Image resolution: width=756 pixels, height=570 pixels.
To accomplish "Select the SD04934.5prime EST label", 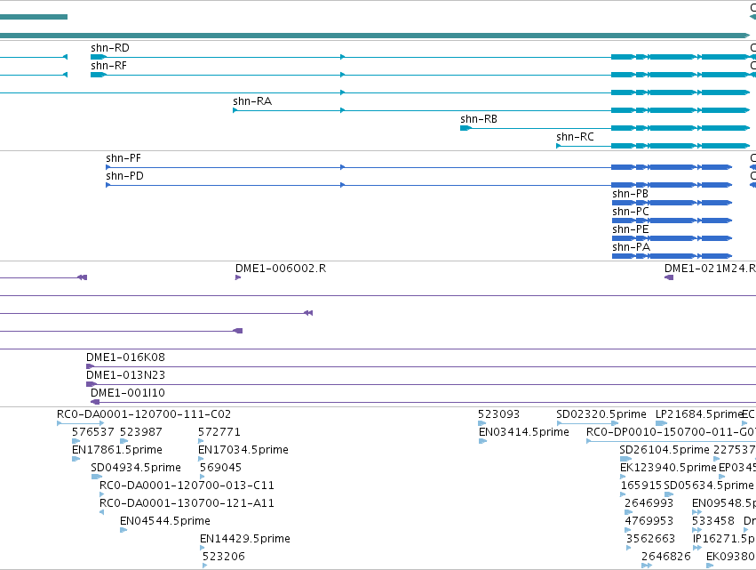I will tap(136, 468).
